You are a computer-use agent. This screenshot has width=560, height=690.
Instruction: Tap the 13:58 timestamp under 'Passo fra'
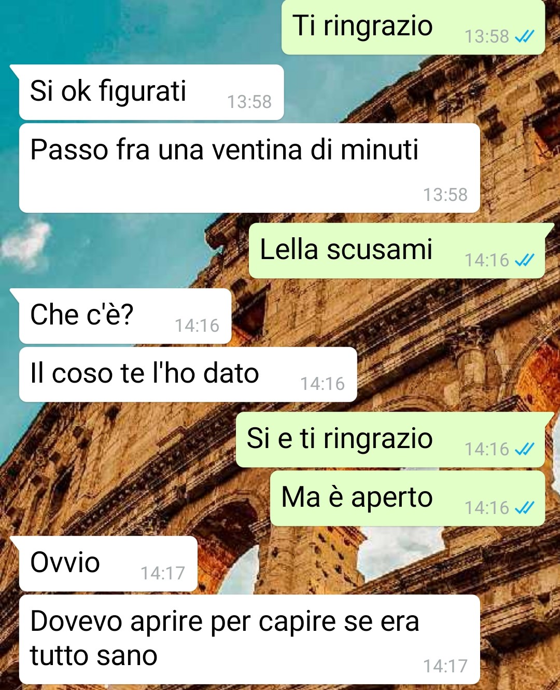[445, 195]
